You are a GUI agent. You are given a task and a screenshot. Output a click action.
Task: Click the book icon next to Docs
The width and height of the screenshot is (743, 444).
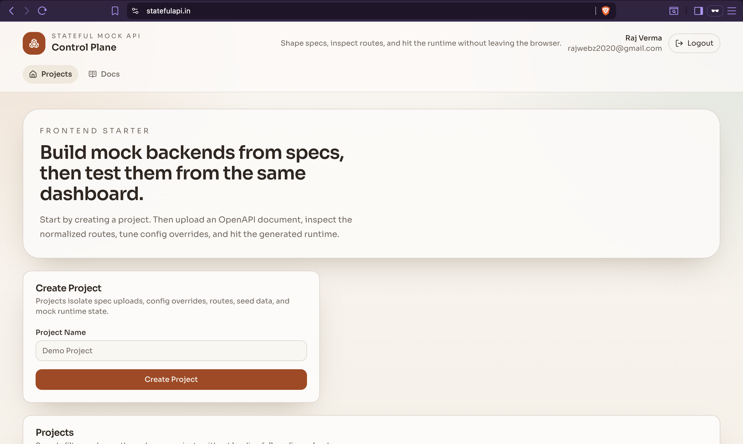pos(92,74)
